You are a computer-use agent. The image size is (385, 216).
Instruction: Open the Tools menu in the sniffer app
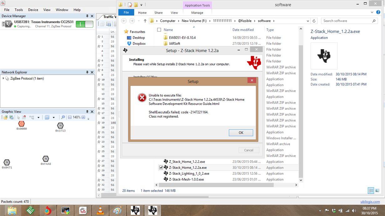(19, 10)
